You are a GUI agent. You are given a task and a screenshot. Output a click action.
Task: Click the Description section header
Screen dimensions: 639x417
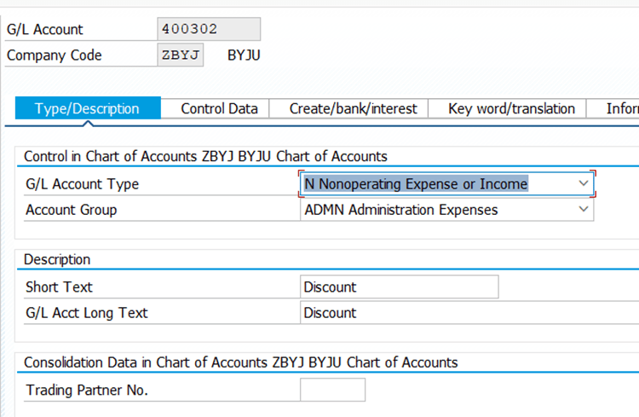57,259
